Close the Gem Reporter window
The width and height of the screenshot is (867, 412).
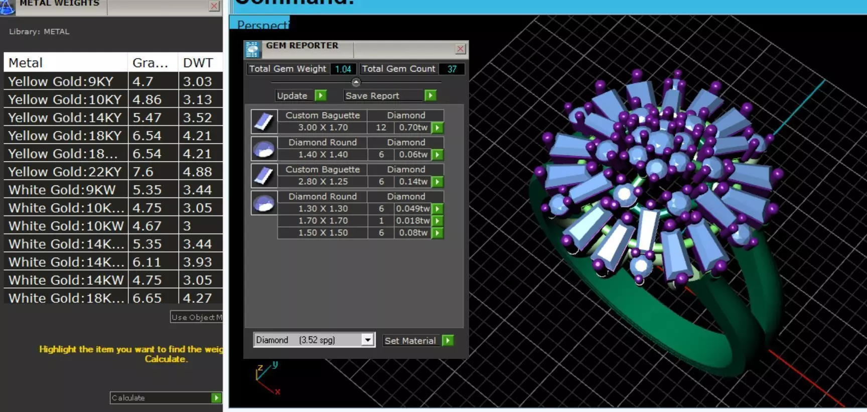click(460, 49)
